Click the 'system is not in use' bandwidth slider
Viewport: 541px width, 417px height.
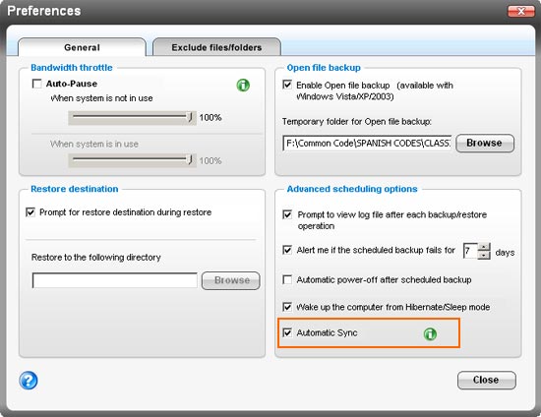(x=132, y=118)
